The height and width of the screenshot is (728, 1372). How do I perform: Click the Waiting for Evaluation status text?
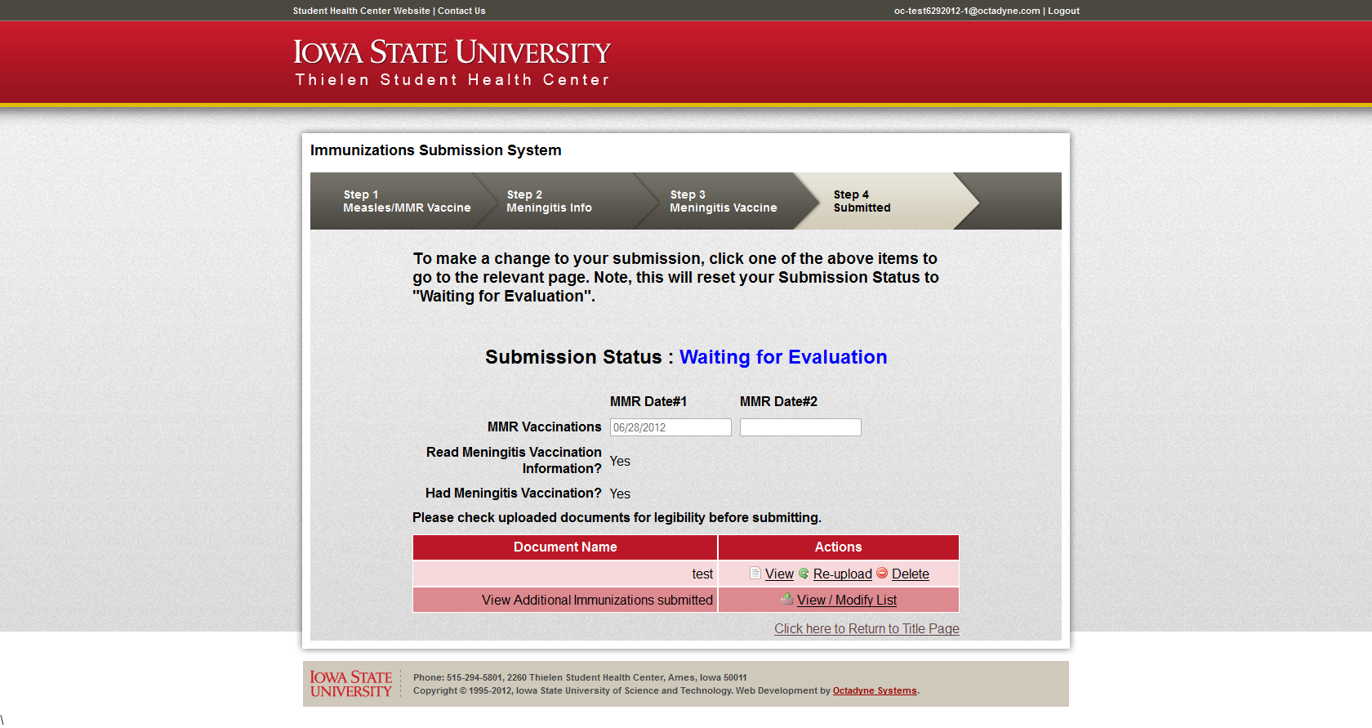pyautogui.click(x=783, y=357)
